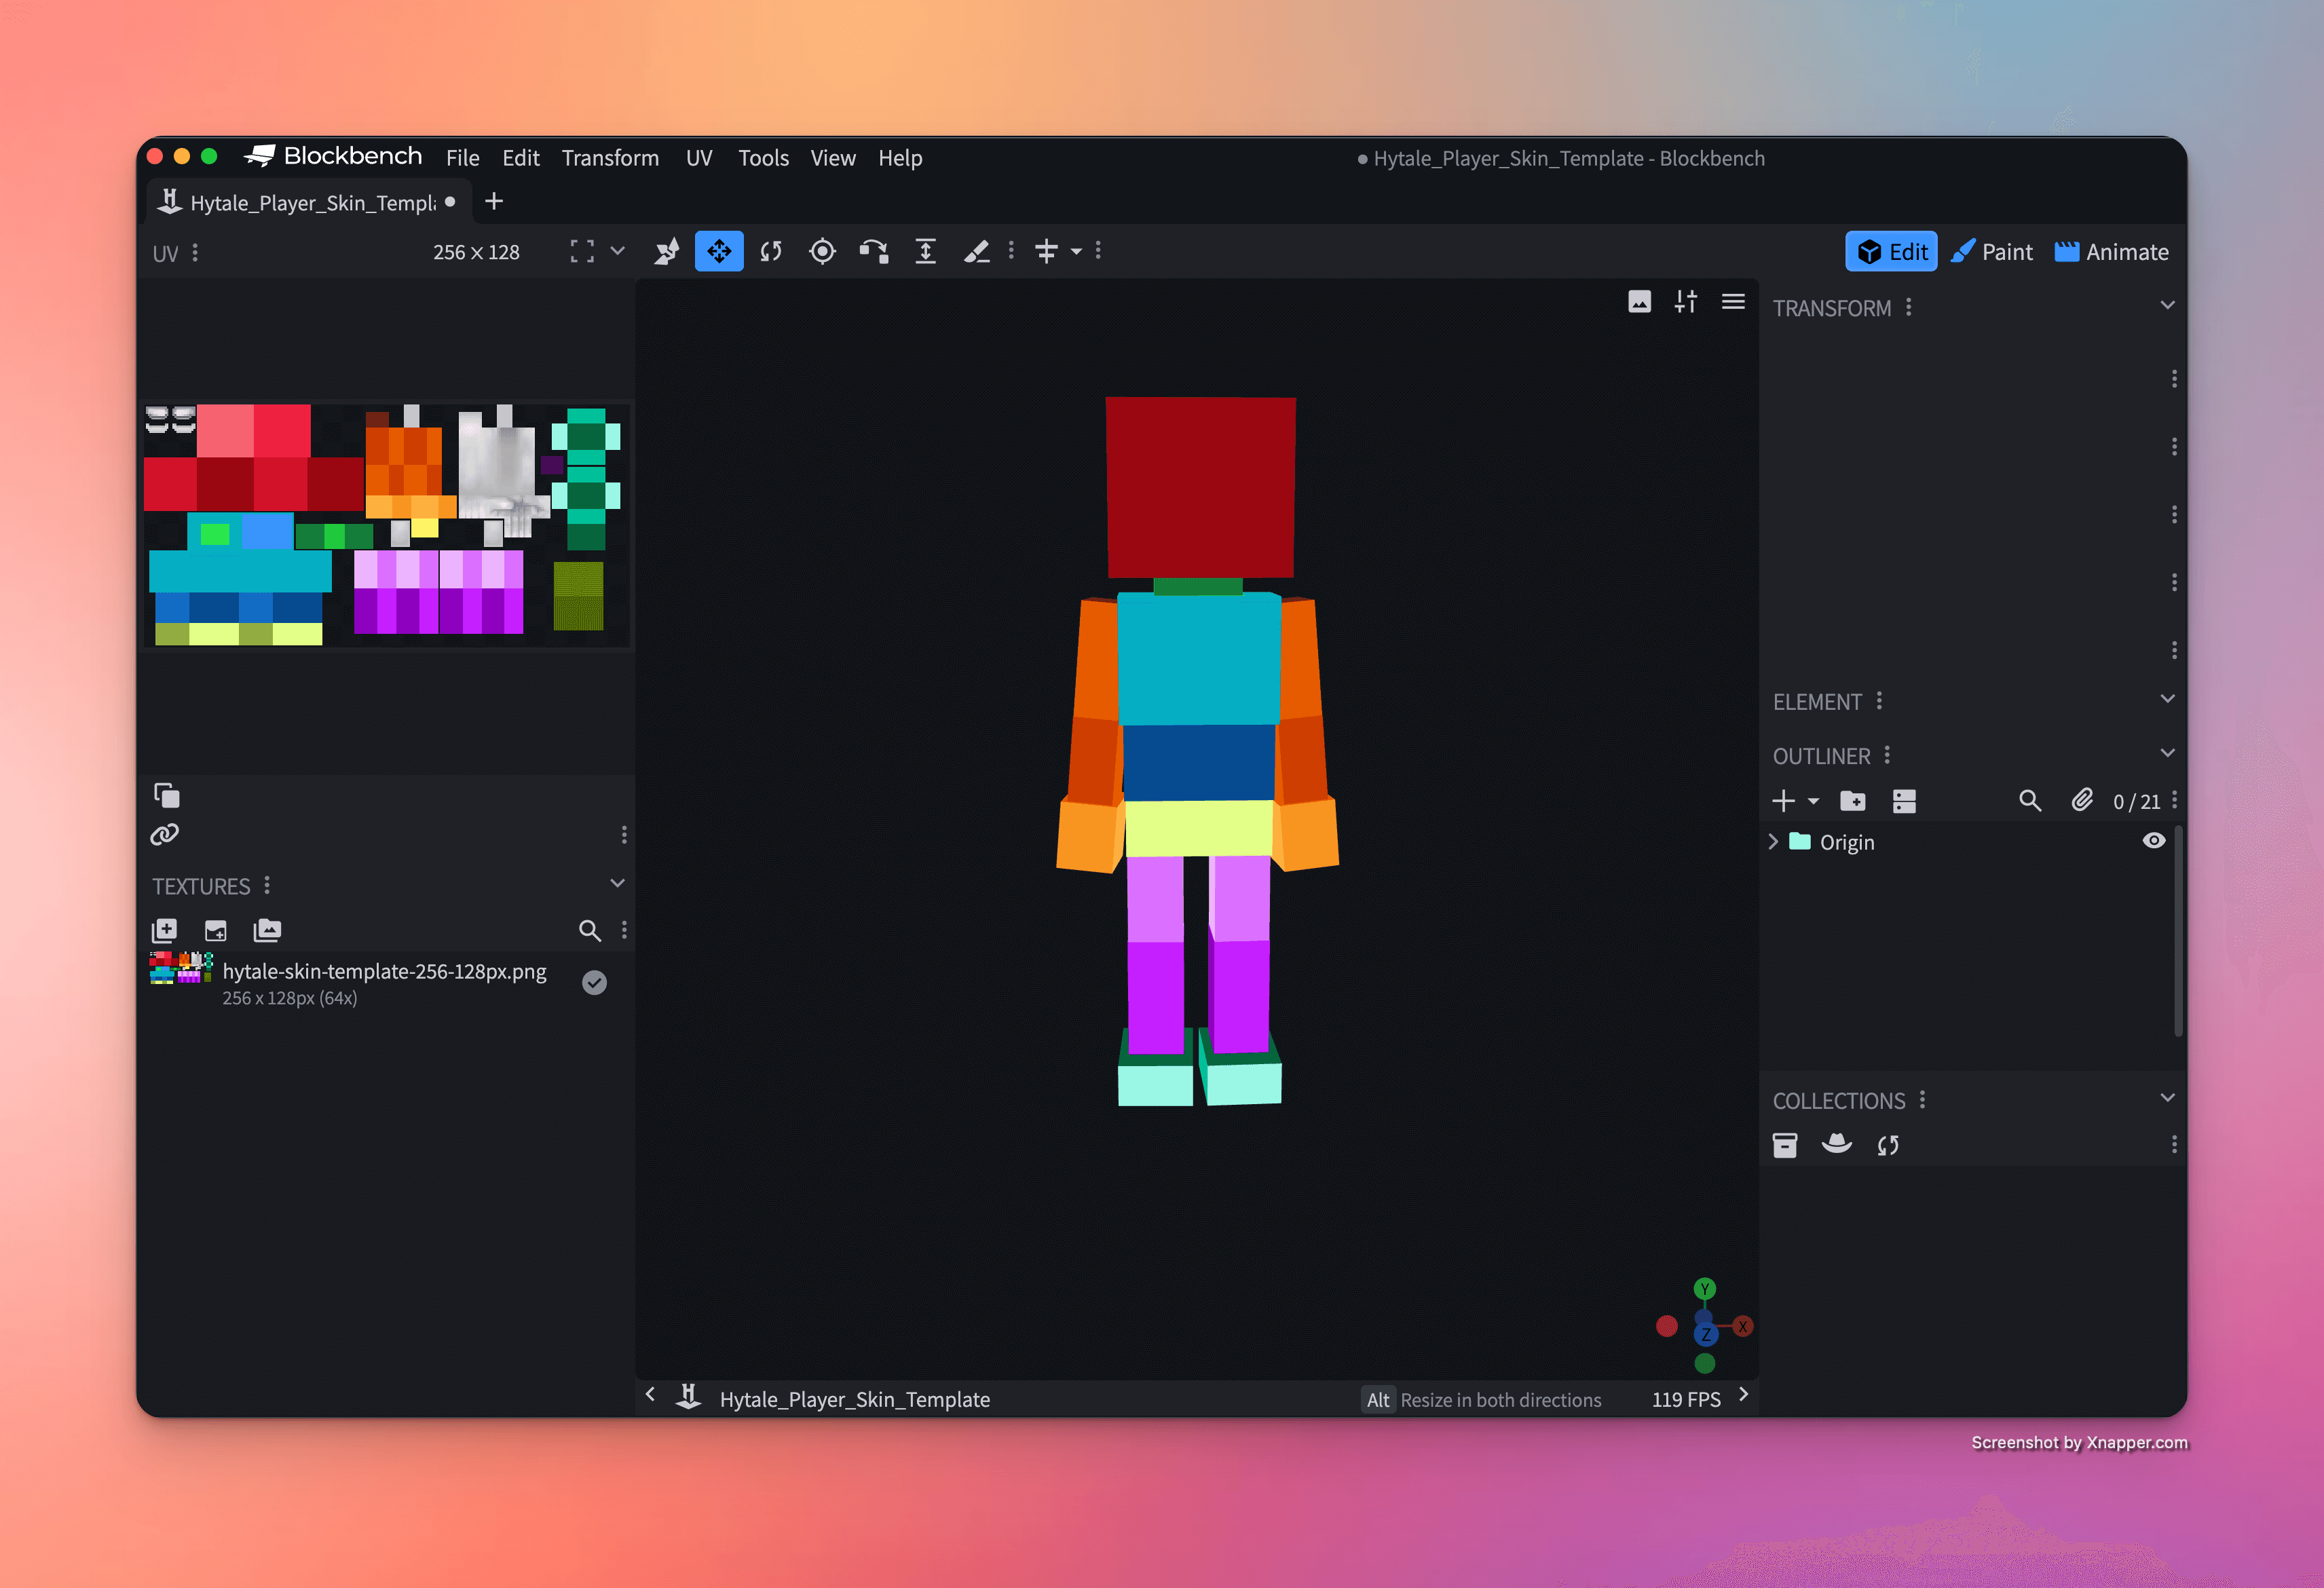The image size is (2324, 1588).
Task: Open the viewport size dropdown next to fullscreen icon
Action: [617, 251]
